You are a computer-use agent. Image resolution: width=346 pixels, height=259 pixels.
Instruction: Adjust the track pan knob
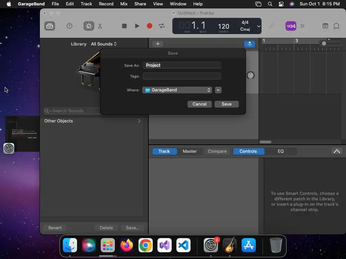click(x=250, y=75)
